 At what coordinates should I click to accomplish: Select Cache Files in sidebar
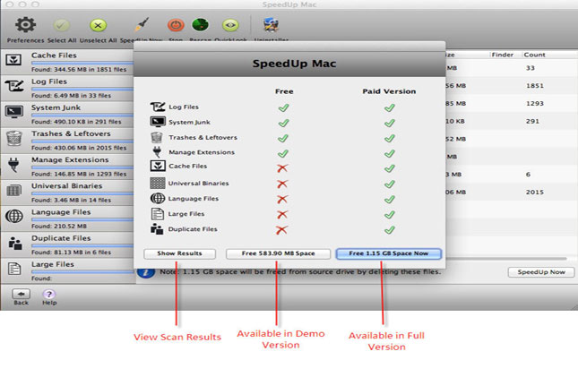(68, 62)
